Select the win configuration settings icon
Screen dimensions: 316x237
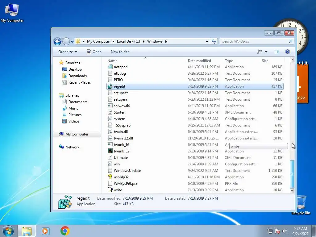(110, 164)
